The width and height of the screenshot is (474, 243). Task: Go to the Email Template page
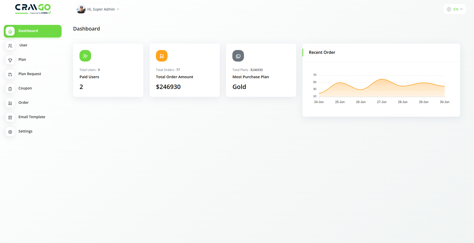pyautogui.click(x=32, y=117)
